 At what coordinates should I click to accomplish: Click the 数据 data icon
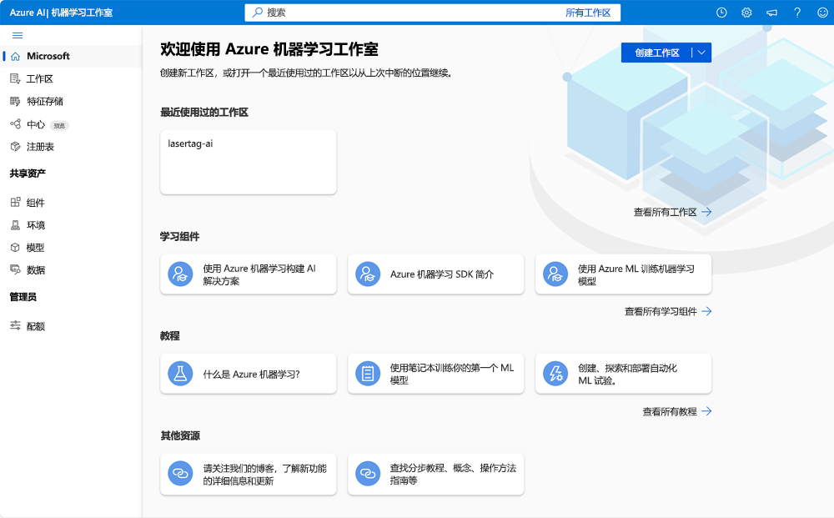pyautogui.click(x=15, y=269)
